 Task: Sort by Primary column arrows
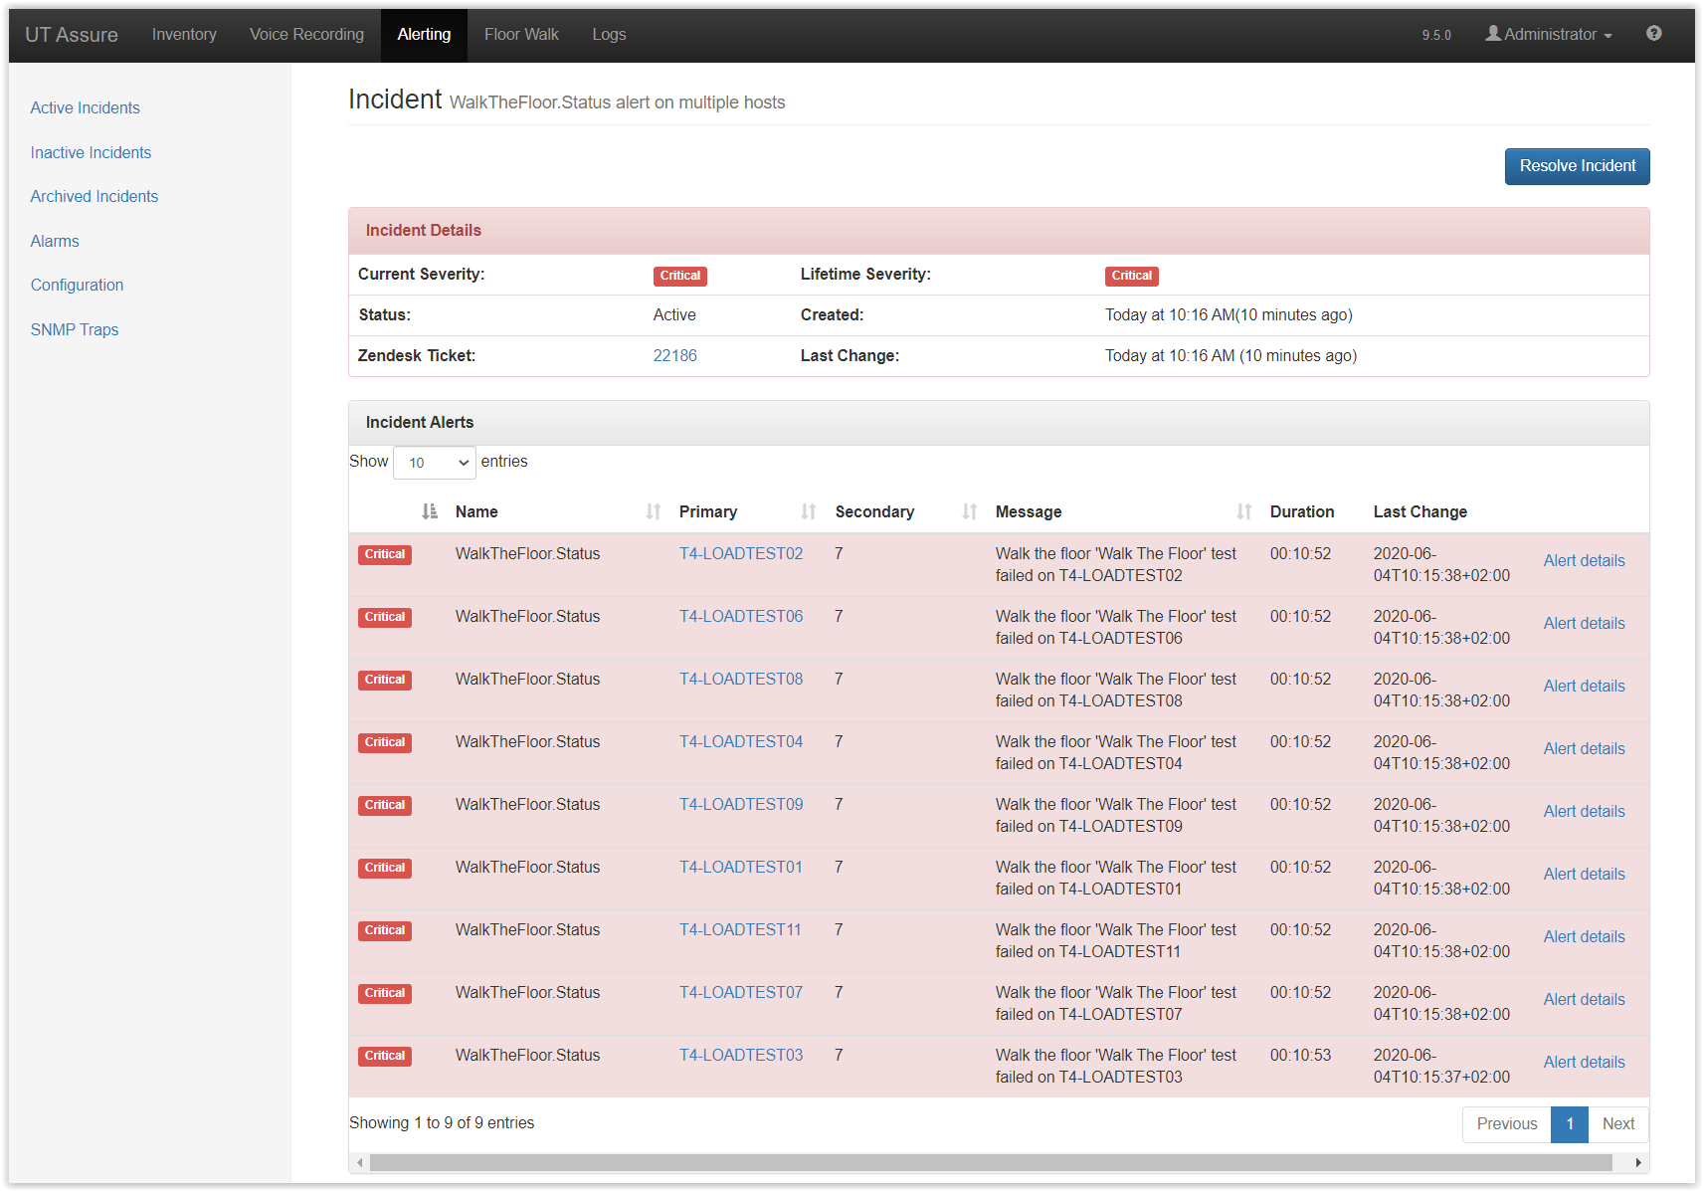[x=809, y=511]
